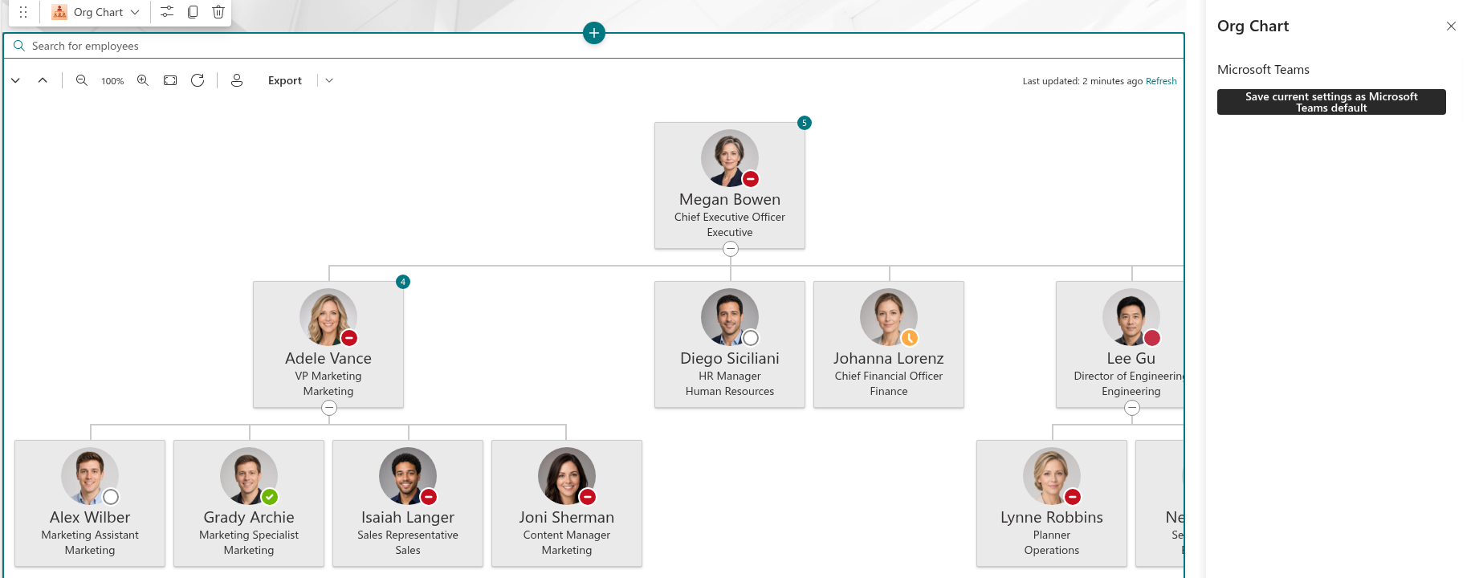Image resolution: width=1479 pixels, height=578 pixels.
Task: Collapse Megan Bowen's direct reports
Action: [731, 249]
